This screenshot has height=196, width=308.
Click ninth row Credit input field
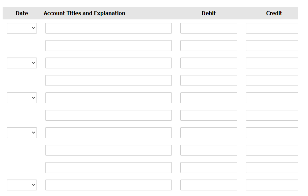[272, 167]
